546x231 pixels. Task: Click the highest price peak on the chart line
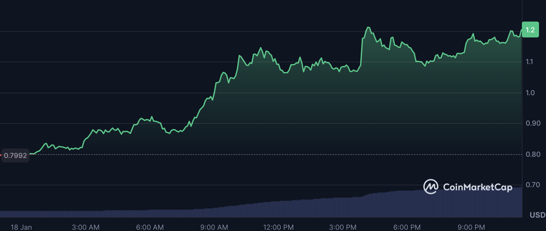click(x=368, y=27)
